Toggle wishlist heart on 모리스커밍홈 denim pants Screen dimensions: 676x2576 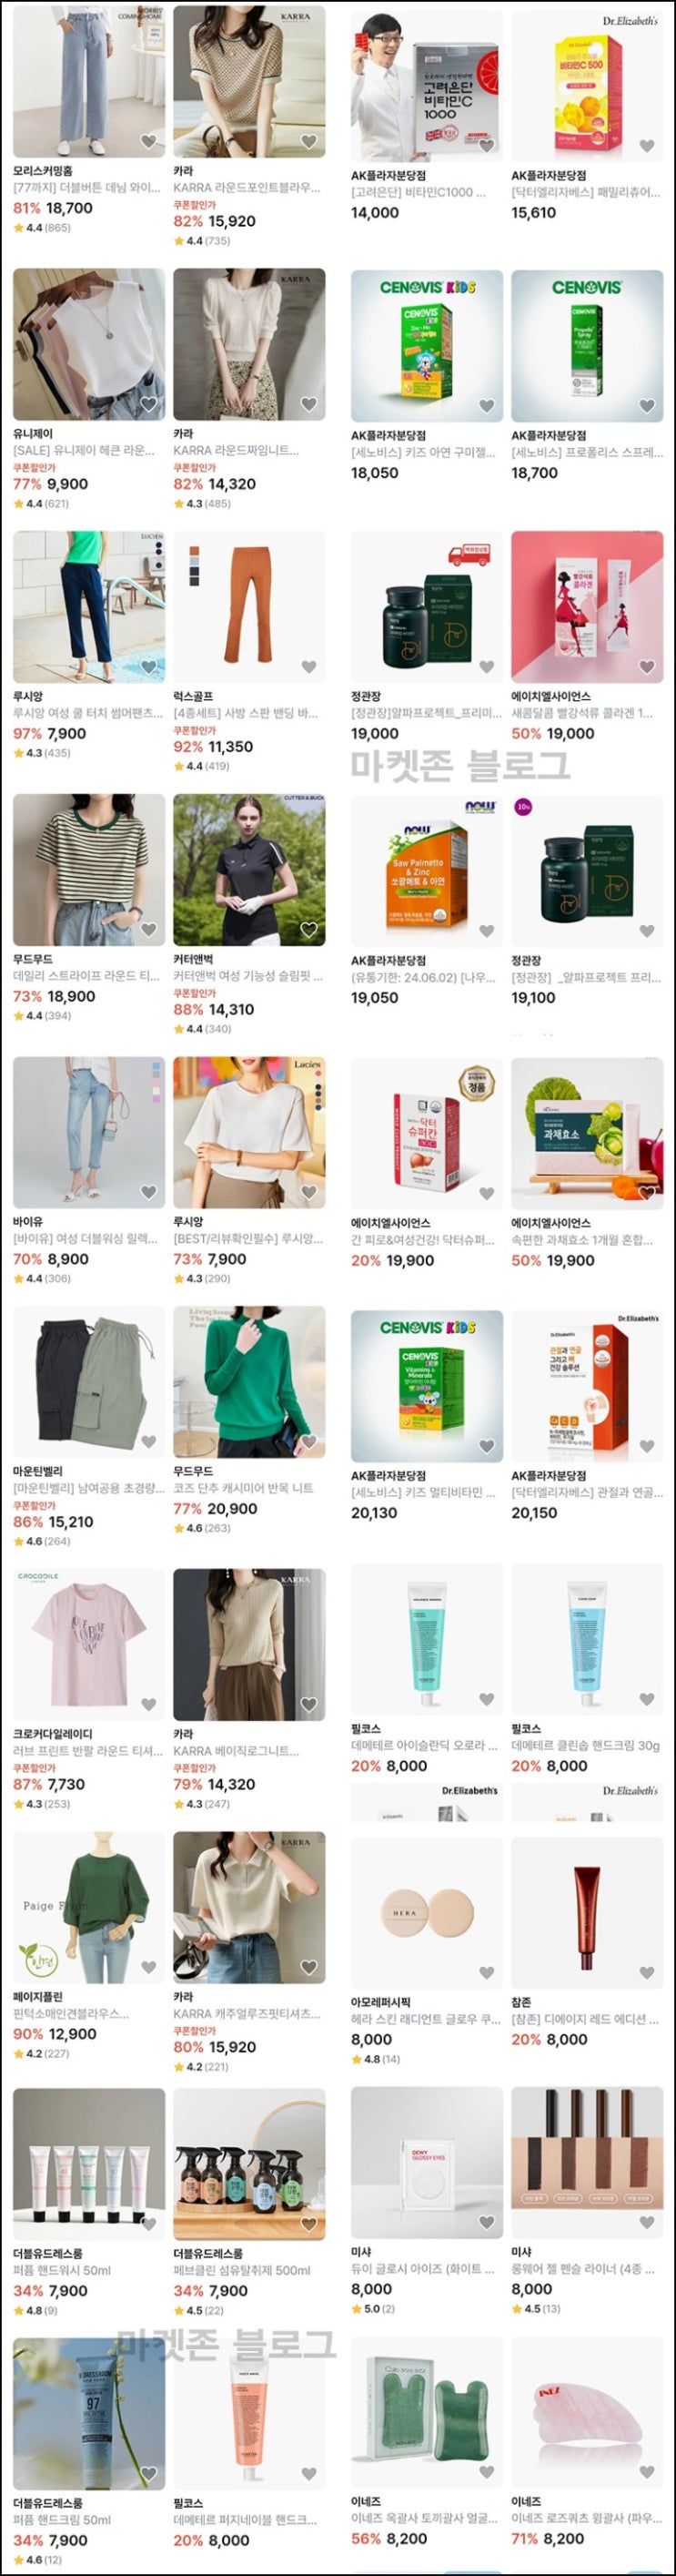[x=149, y=141]
